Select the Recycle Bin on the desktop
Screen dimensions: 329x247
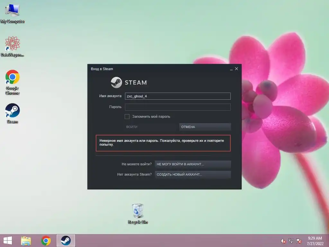coord(138,214)
